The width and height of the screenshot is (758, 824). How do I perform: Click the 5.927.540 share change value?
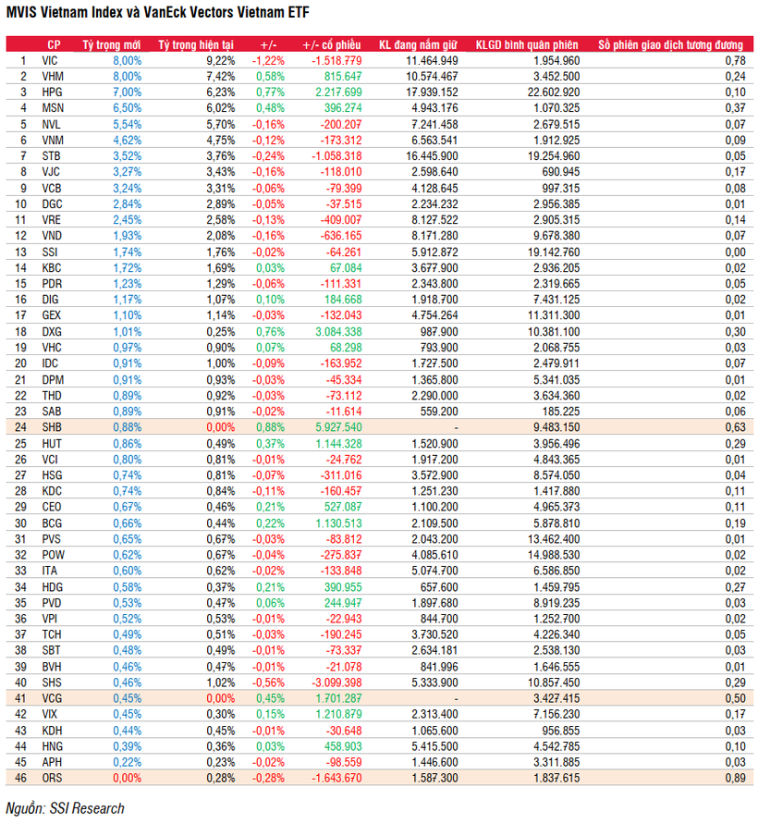click(338, 427)
